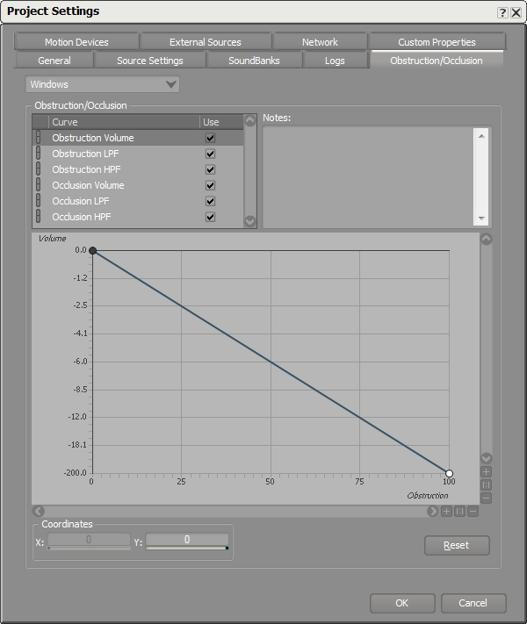This screenshot has width=527, height=624.
Task: Close the Project Settings dialog
Action: pos(516,13)
